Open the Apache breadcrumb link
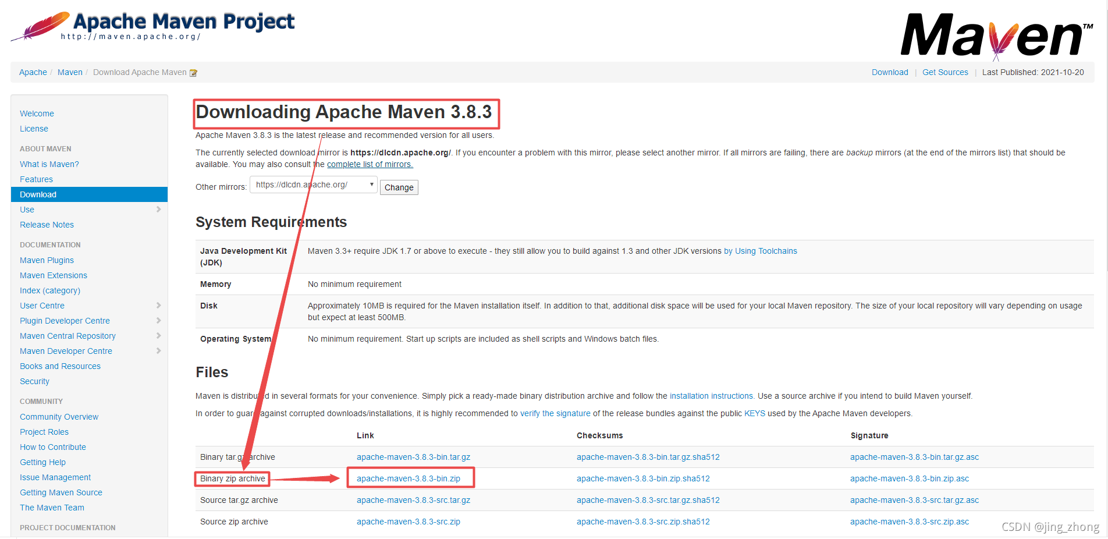1108x539 pixels. (33, 72)
